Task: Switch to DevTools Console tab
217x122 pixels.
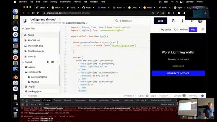Action: point(47,100)
